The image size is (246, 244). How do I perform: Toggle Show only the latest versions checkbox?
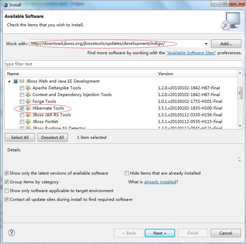[6, 173]
